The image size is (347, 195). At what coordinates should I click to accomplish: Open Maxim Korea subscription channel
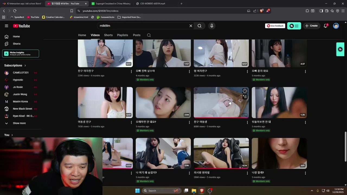click(21, 102)
